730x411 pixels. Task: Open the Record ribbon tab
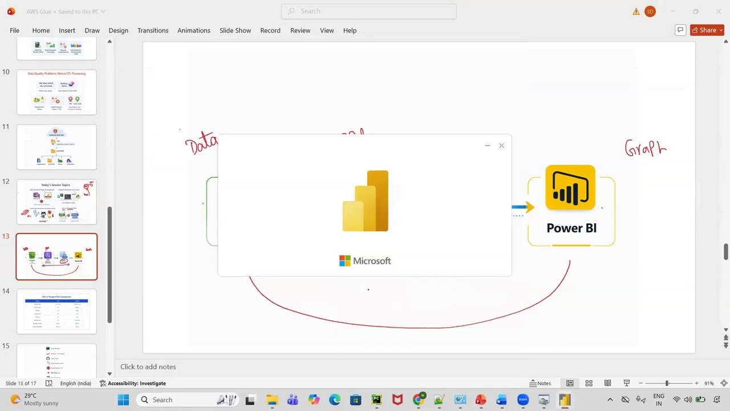click(x=270, y=30)
